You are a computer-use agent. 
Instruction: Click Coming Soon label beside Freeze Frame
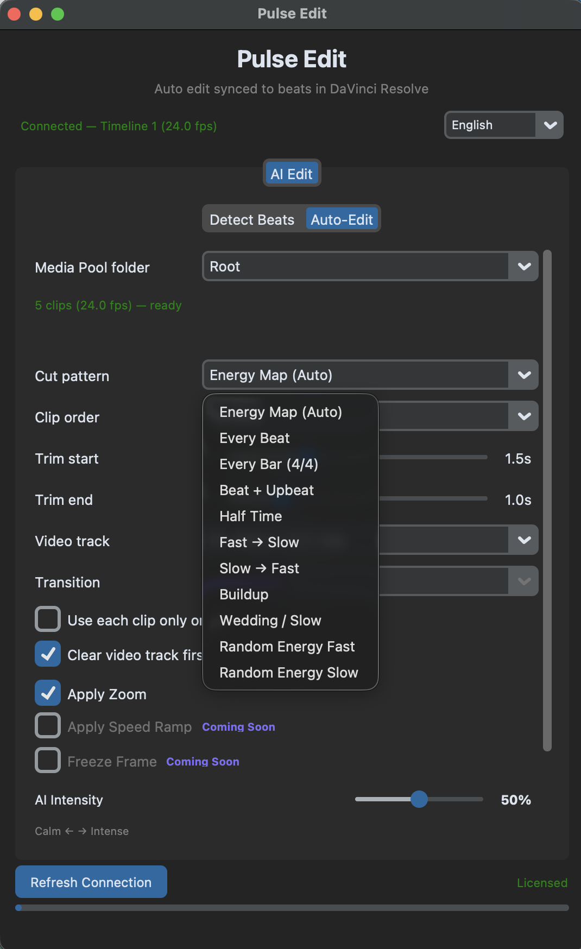(x=203, y=762)
